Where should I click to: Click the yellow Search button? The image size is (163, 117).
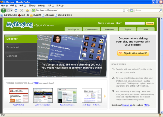point(150,23)
